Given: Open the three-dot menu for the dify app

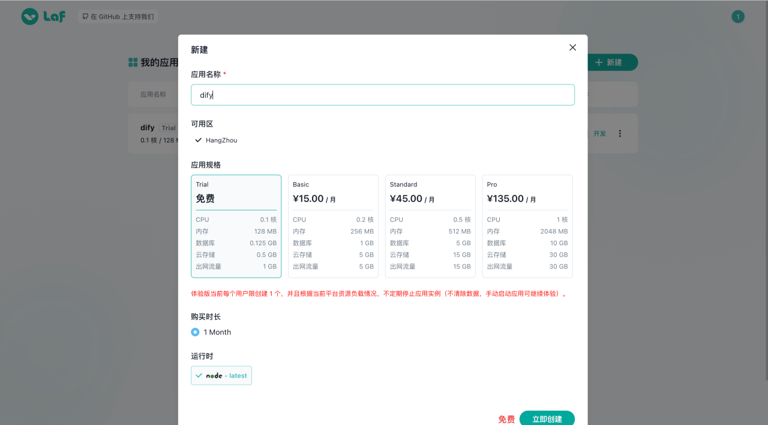Looking at the screenshot, I should tap(620, 133).
